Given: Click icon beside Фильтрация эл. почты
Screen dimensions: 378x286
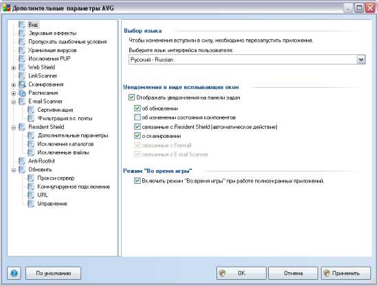Looking at the screenshot, I should pyautogui.click(x=31, y=119).
